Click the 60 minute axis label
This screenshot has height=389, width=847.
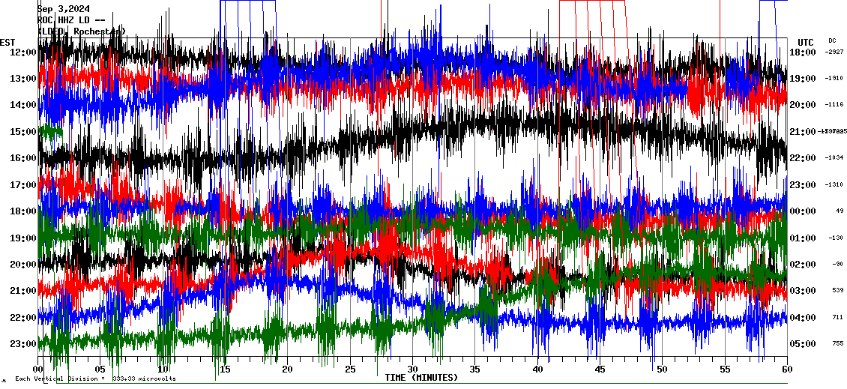tap(786, 370)
